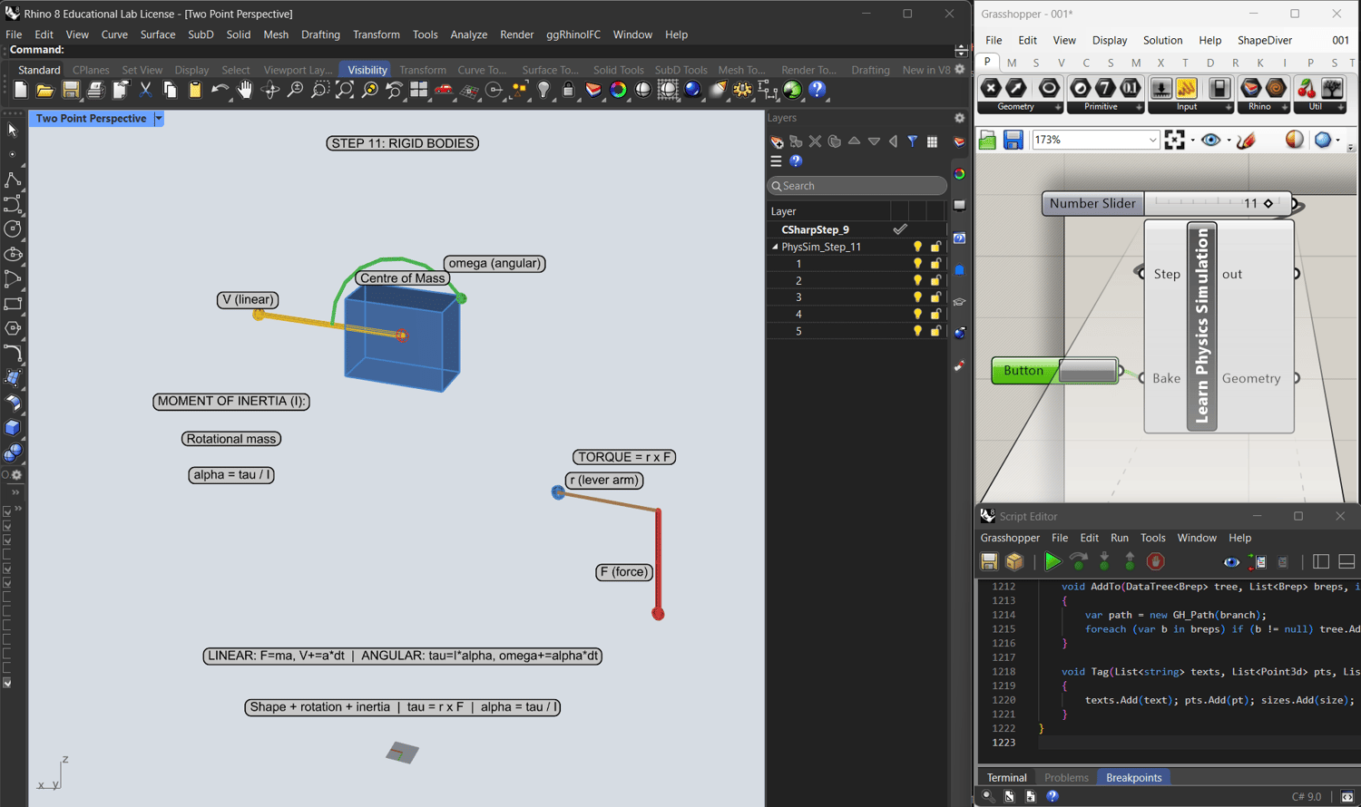Click the Number Slider handle at 11
This screenshot has width=1361, height=807.
point(1268,203)
